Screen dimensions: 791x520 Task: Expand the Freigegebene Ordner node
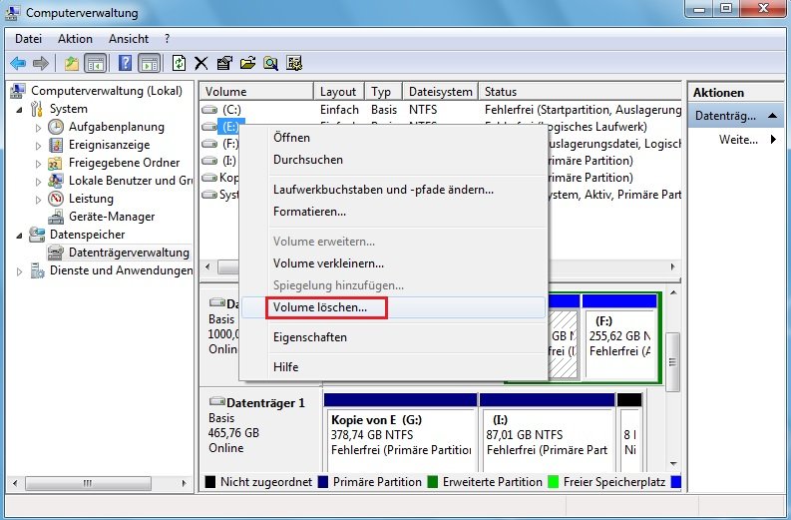pos(38,164)
